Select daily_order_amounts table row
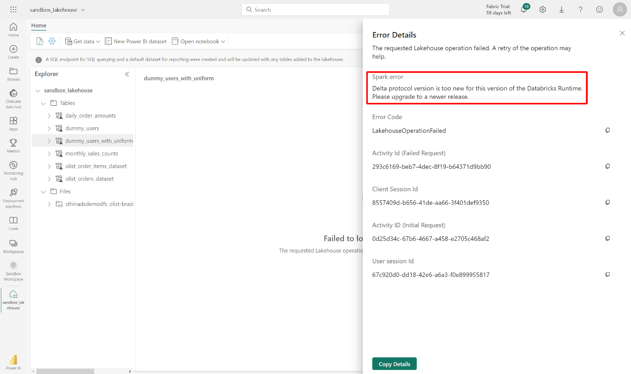631x374 pixels. point(83,115)
